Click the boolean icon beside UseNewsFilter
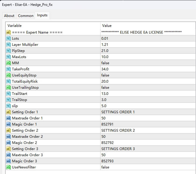 [8, 167]
